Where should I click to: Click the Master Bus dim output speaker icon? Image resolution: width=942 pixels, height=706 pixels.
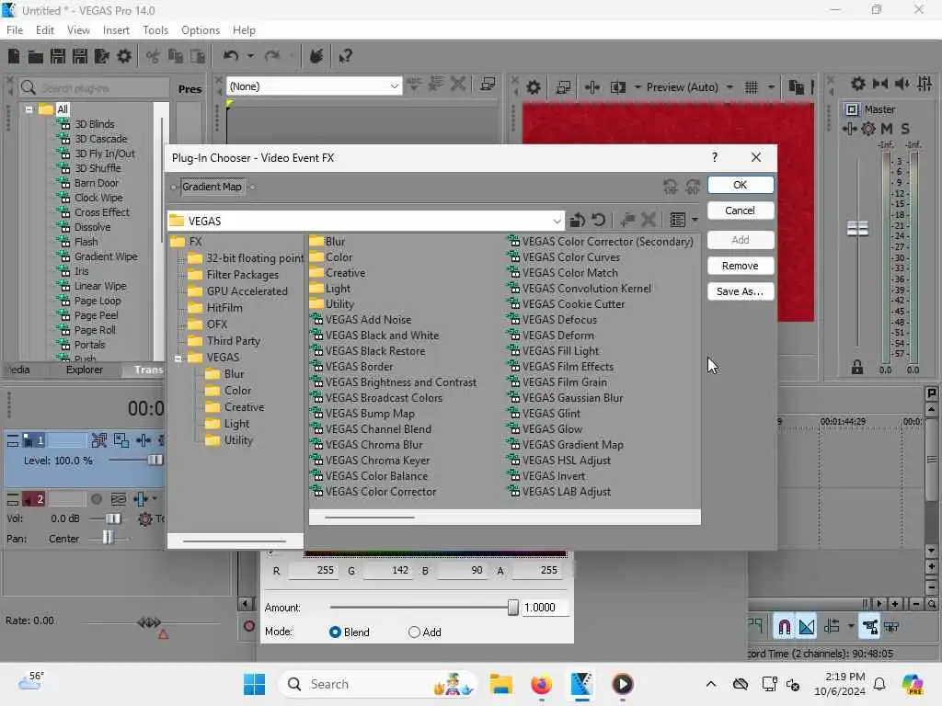click(x=902, y=84)
